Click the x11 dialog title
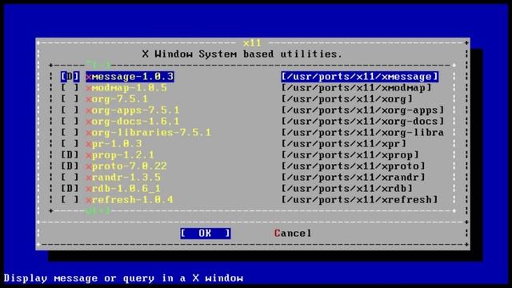Screen dimensions: 512x288 pos(253,42)
